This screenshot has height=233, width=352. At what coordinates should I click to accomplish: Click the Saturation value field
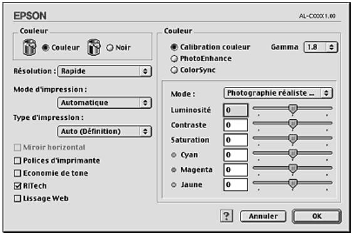[236, 140]
